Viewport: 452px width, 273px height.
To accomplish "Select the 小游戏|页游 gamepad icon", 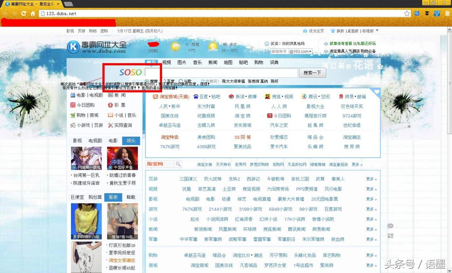I will (73, 125).
